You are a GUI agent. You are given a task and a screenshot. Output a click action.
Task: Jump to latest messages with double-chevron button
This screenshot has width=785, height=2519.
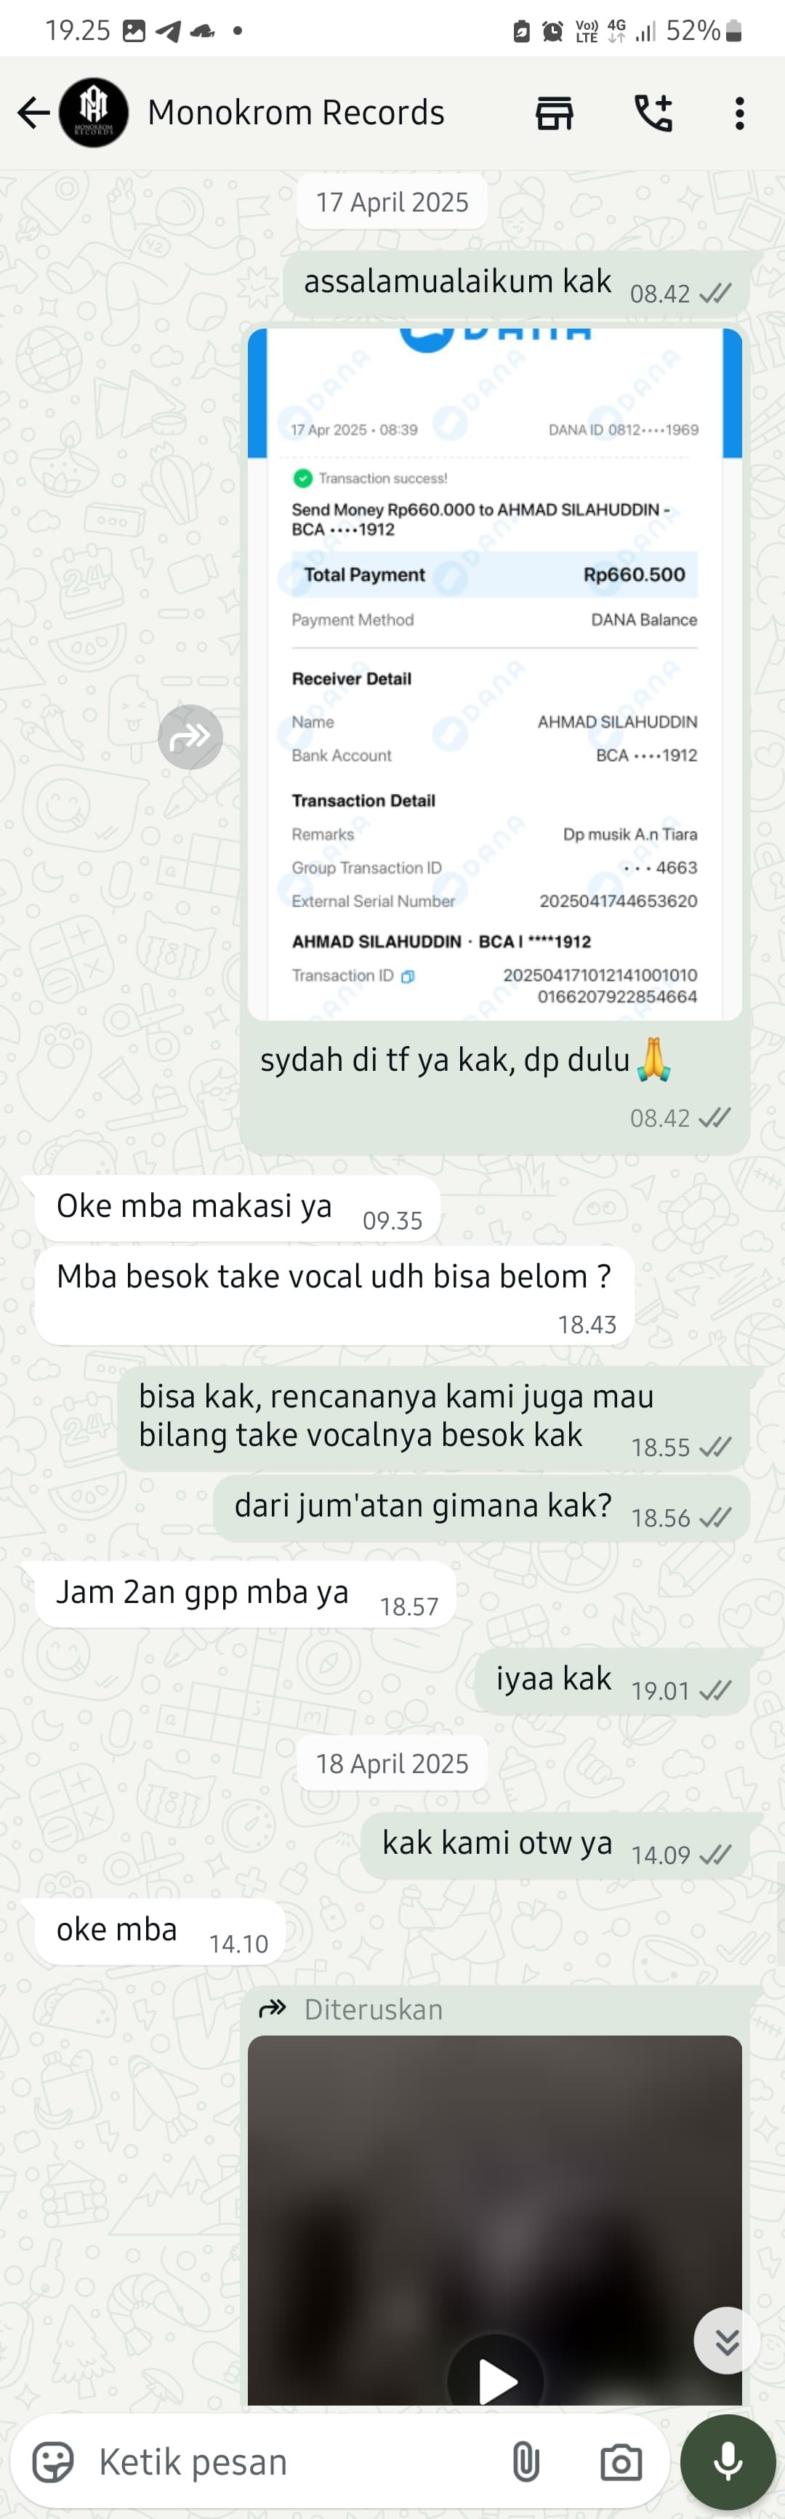pyautogui.click(x=726, y=2340)
